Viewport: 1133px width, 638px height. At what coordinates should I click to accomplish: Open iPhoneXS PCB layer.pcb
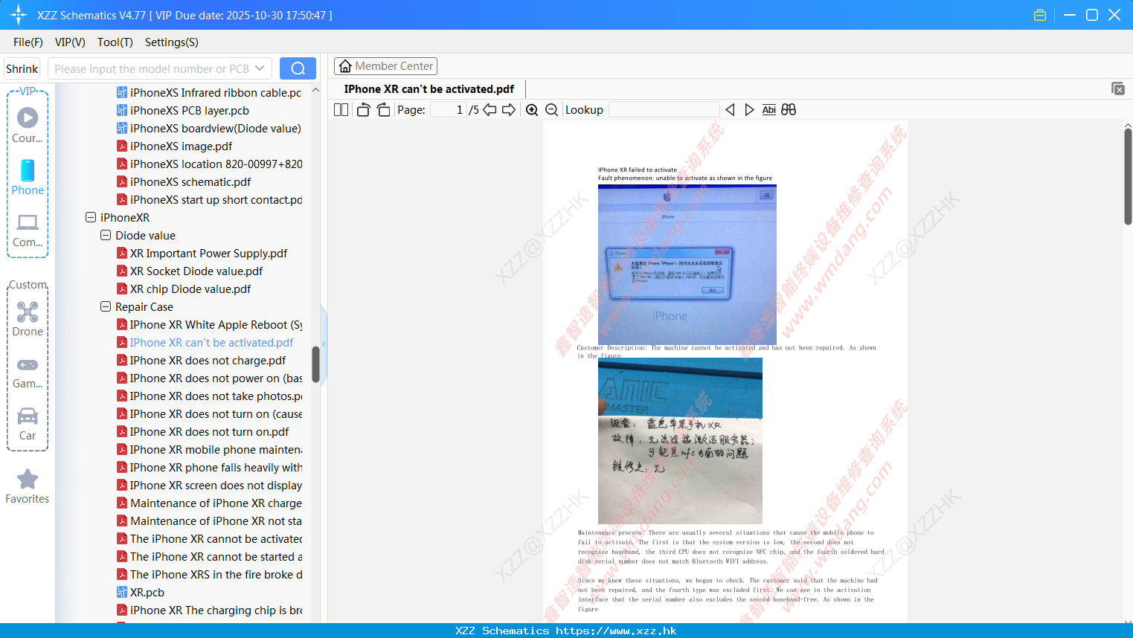pyautogui.click(x=190, y=110)
